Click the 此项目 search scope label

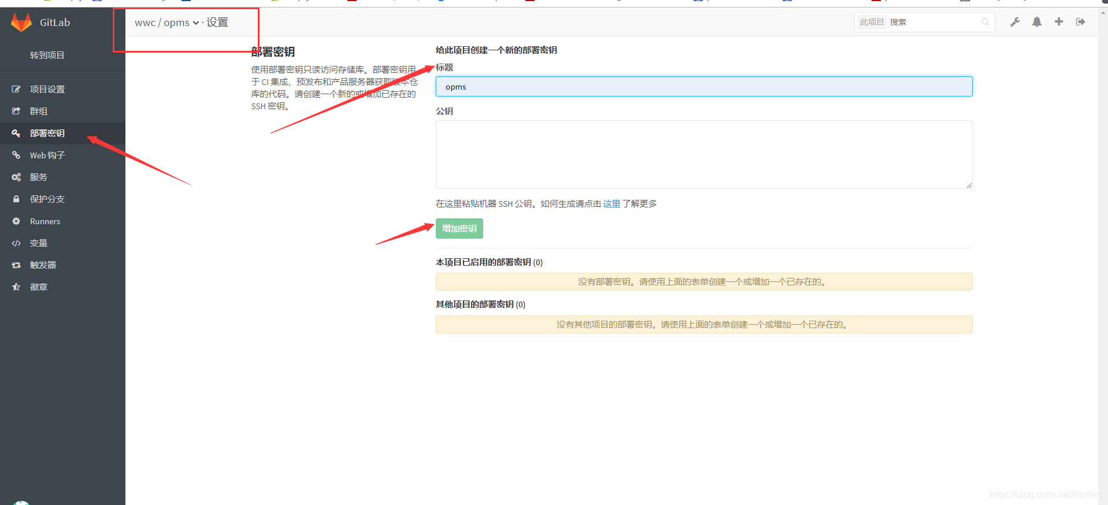[872, 22]
